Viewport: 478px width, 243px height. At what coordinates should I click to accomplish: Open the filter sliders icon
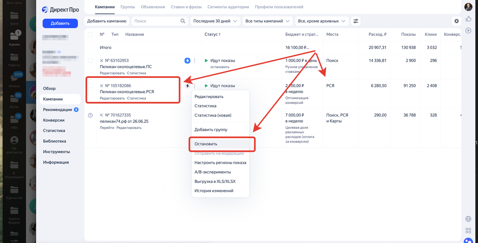click(x=356, y=21)
